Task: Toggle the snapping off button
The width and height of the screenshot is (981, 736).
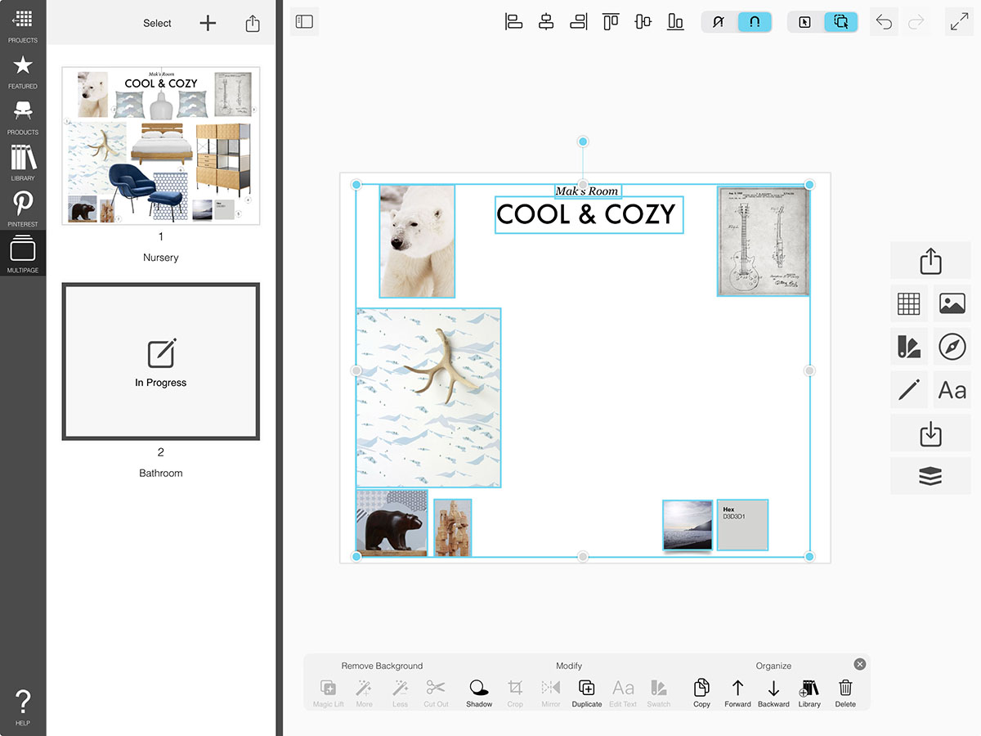Action: [x=719, y=22]
